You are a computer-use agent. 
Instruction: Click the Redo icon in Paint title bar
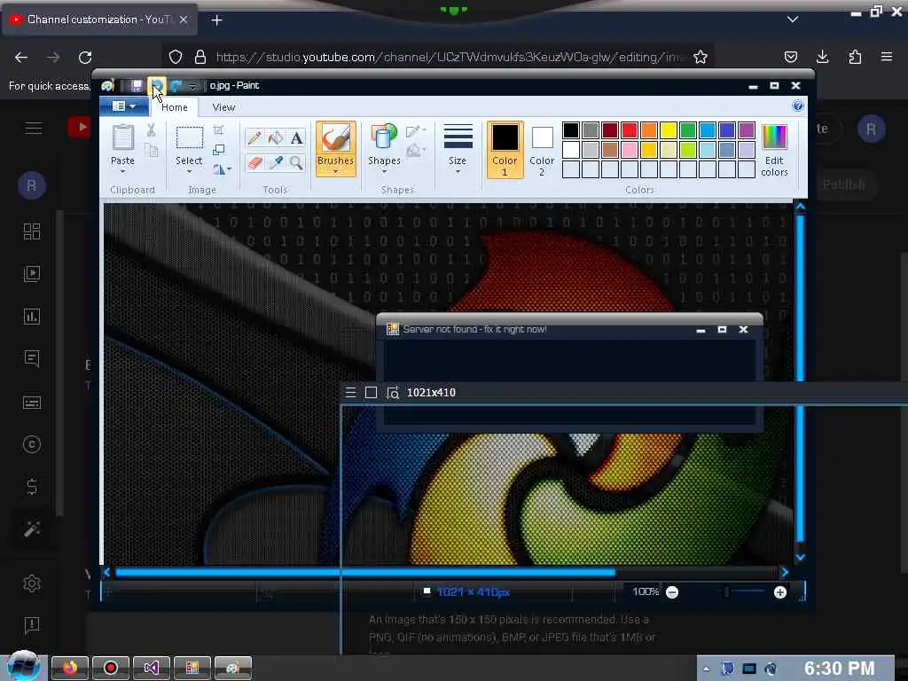pyautogui.click(x=176, y=86)
